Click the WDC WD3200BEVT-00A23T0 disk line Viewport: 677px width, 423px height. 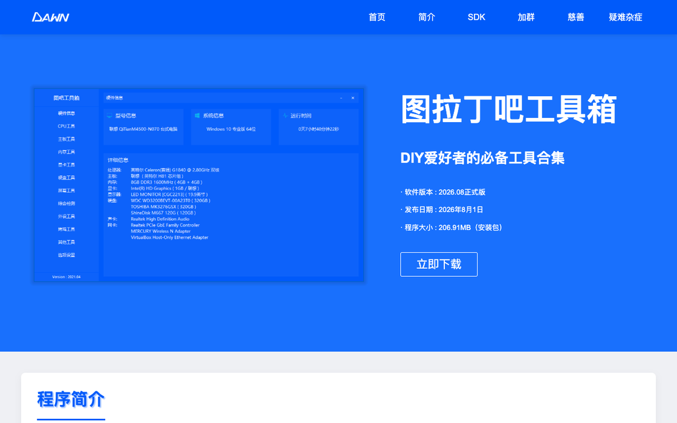click(170, 201)
